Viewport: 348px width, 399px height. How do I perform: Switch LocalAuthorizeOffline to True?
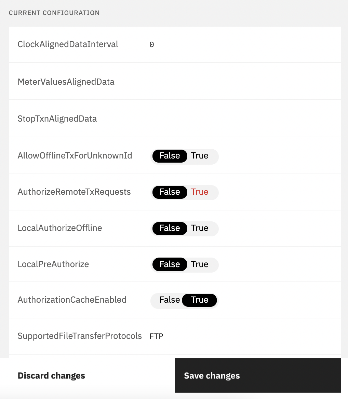pyautogui.click(x=200, y=228)
